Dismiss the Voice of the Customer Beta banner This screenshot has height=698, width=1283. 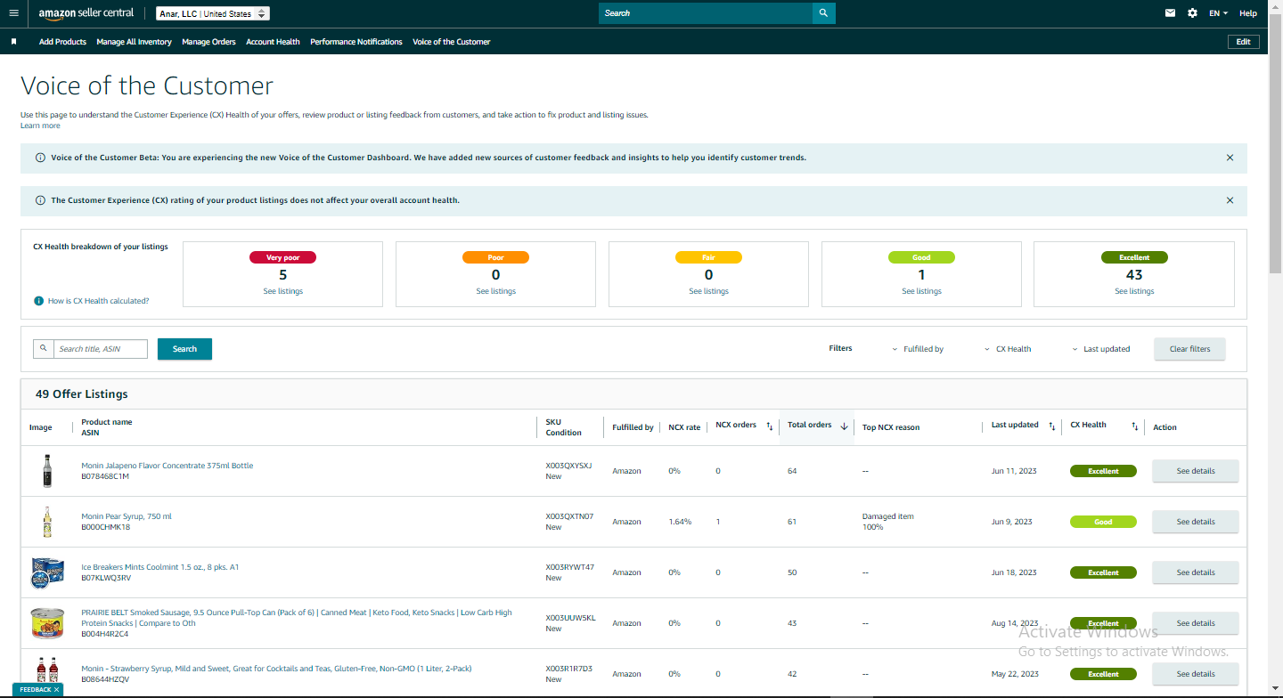tap(1230, 158)
